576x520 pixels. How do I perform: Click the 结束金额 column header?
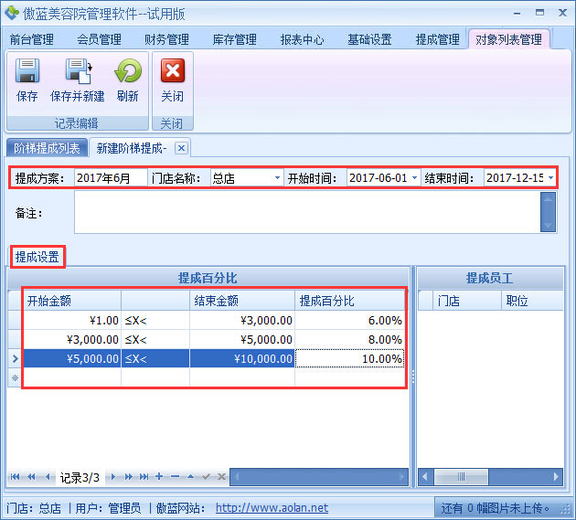click(242, 301)
